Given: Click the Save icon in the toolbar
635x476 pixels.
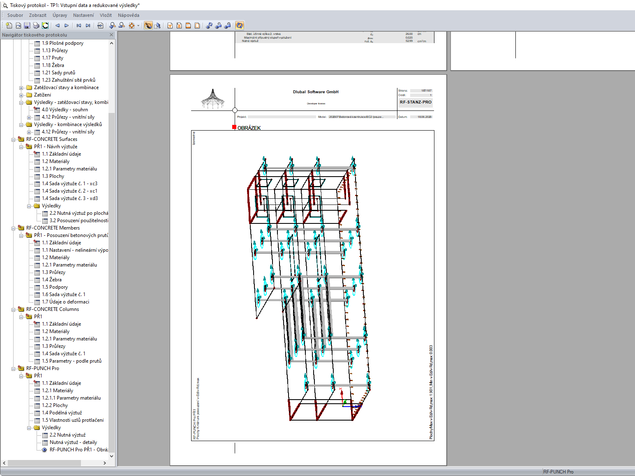Looking at the screenshot, I should (27, 25).
